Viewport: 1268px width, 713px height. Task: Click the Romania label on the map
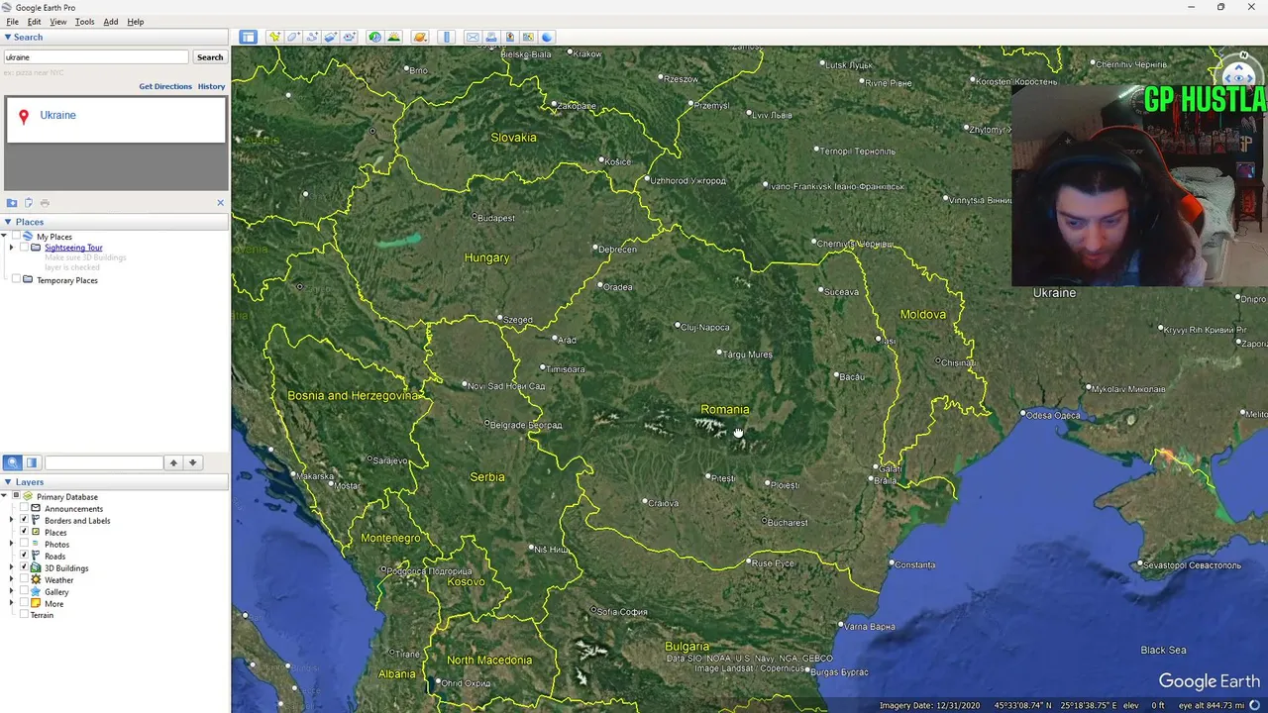tap(725, 409)
